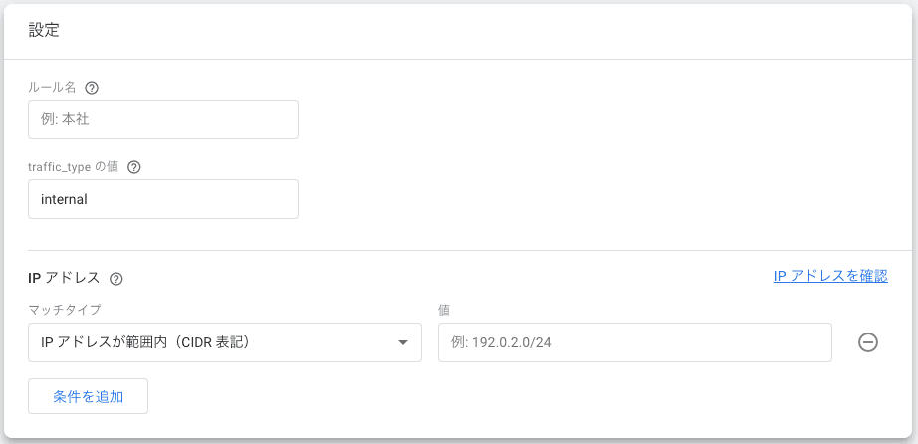Click empty space right of 条件を追加
The width and height of the screenshot is (918, 444).
click(x=498, y=396)
